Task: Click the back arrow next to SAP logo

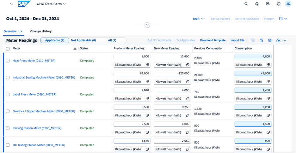Action: 11,4
